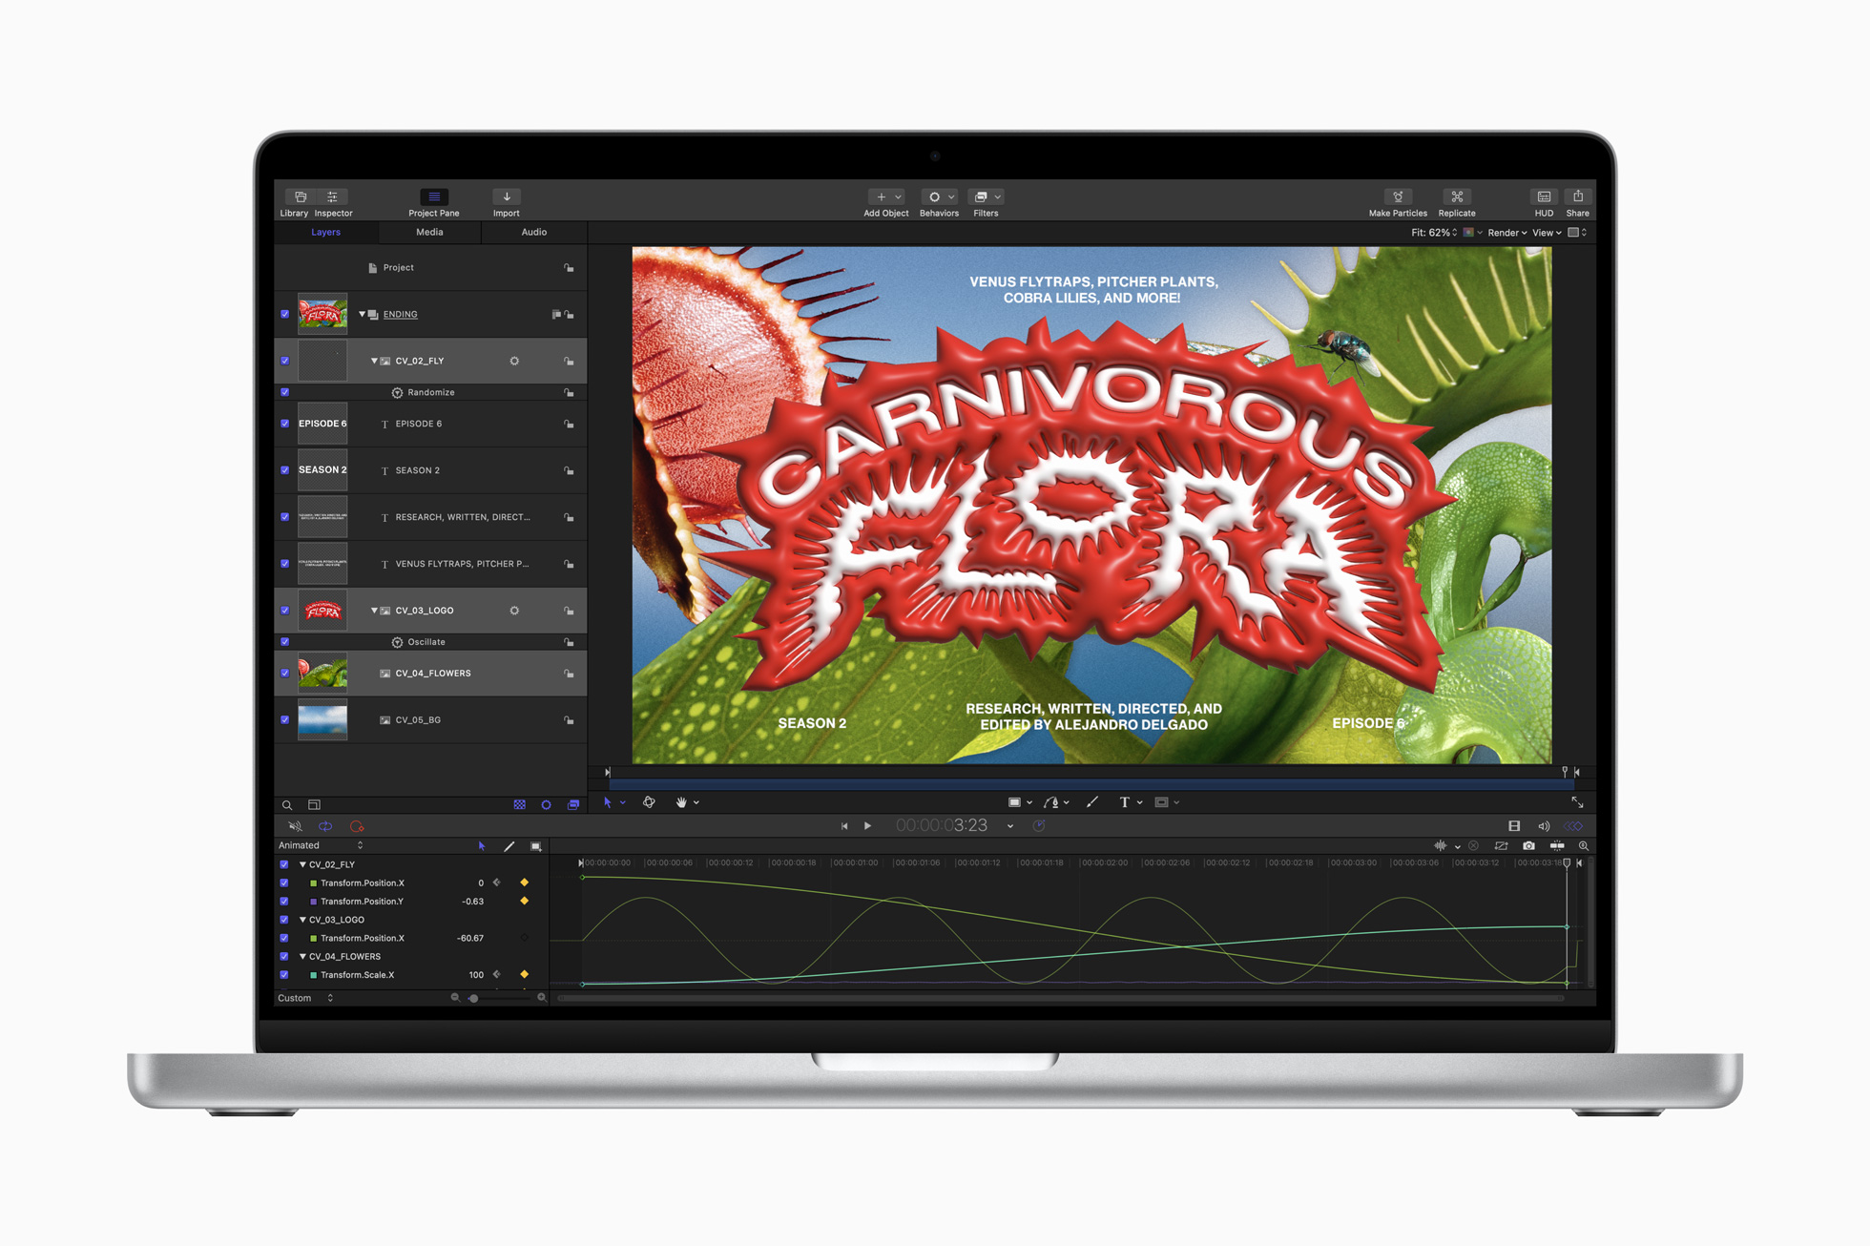Disable the CV_05_BG layer checkbox

[284, 720]
